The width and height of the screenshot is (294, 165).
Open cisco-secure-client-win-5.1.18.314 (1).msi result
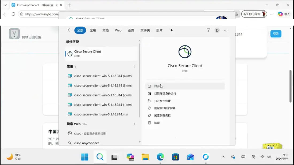[101, 105]
